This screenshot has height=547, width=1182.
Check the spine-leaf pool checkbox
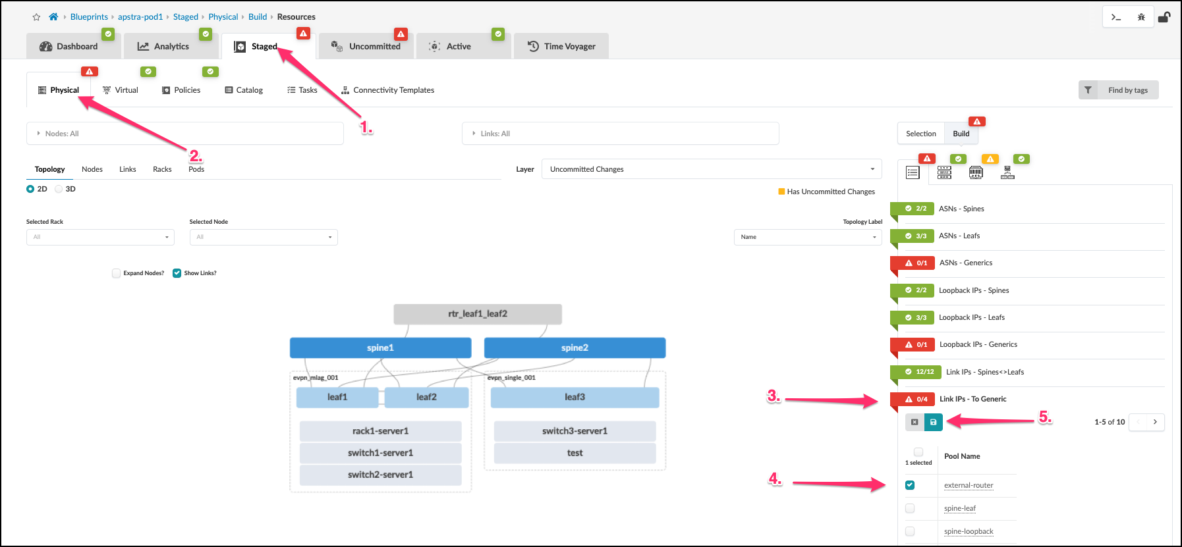coord(910,508)
